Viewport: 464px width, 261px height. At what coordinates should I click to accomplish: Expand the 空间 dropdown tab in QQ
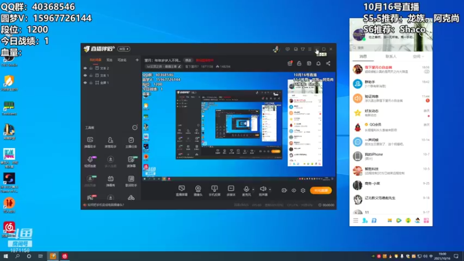tap(418, 56)
